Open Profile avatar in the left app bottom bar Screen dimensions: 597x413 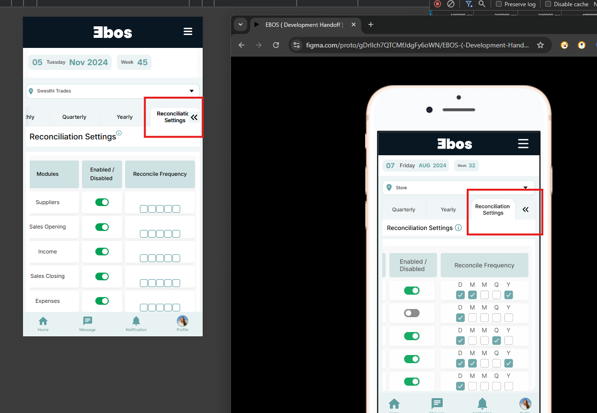[x=183, y=324]
